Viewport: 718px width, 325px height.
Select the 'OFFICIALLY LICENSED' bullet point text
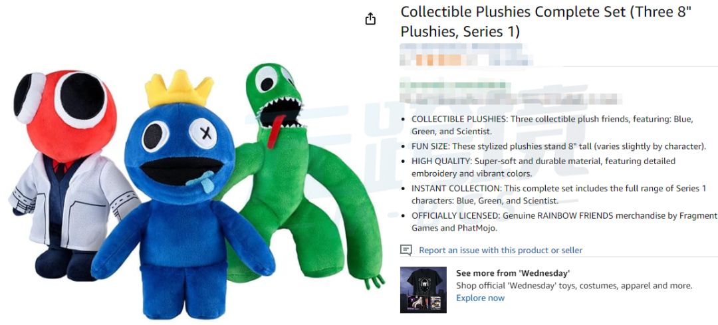pos(564,221)
